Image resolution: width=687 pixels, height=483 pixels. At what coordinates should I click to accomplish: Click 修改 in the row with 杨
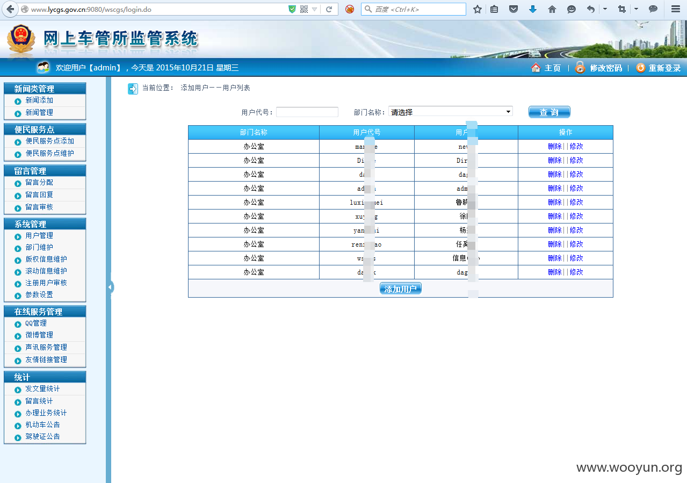[x=576, y=230]
